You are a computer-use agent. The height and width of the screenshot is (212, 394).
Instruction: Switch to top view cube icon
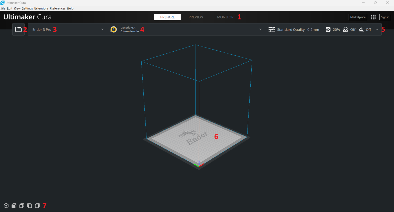pyautogui.click(x=22, y=206)
